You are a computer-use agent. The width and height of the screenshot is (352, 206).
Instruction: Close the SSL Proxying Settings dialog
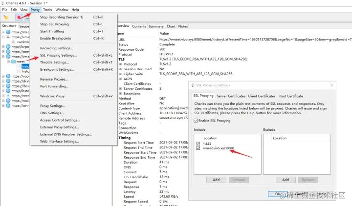pyautogui.click(x=331, y=85)
